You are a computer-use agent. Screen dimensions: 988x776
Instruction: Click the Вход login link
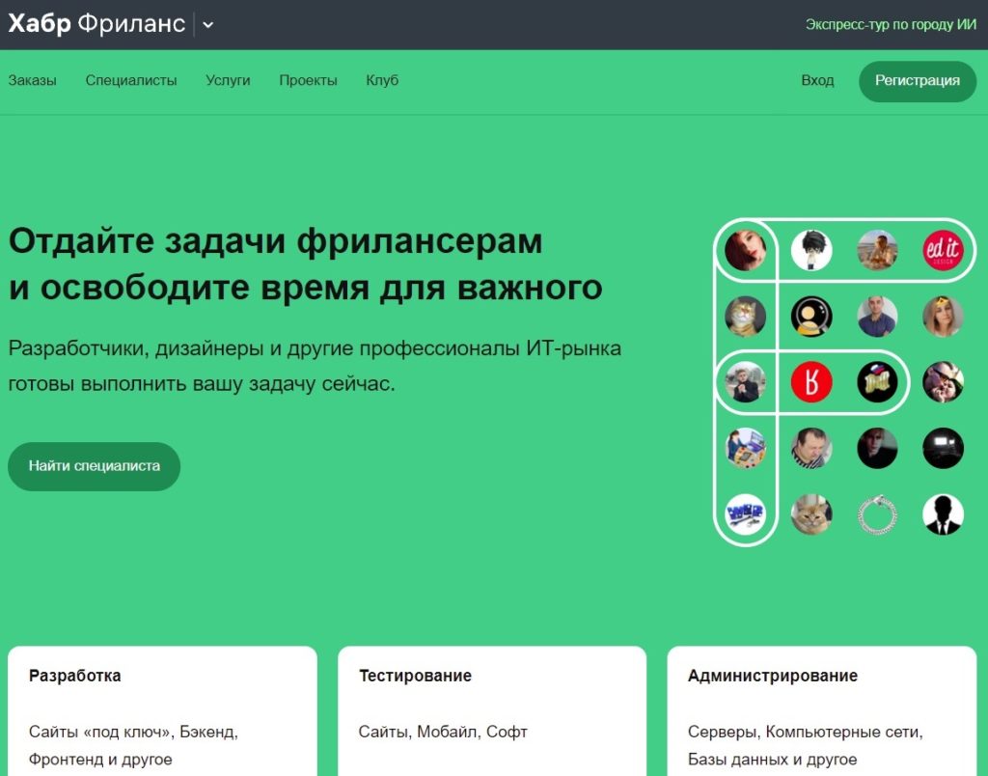(817, 80)
